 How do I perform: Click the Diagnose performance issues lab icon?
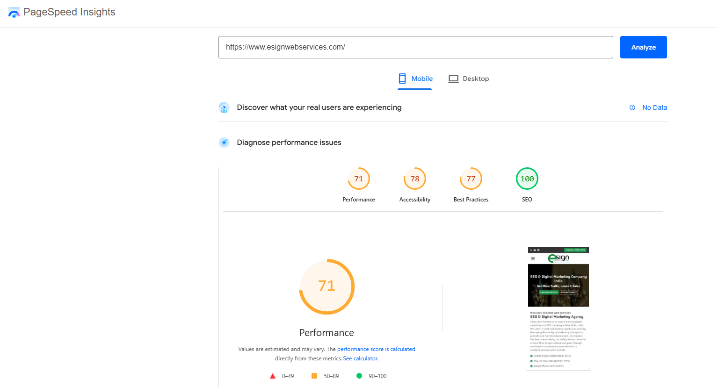224,143
